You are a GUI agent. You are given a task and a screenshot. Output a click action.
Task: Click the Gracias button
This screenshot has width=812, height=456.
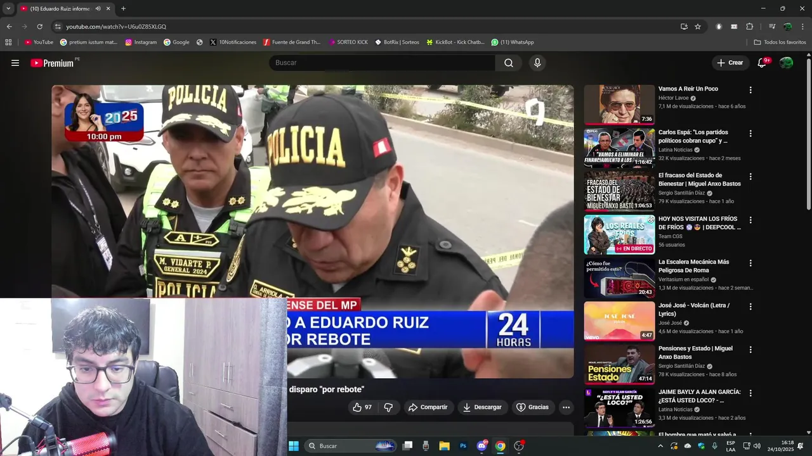532,407
